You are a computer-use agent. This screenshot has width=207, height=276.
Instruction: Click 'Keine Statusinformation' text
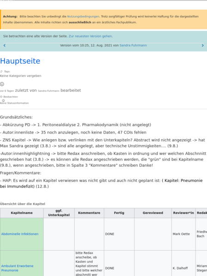[x=14, y=103]
